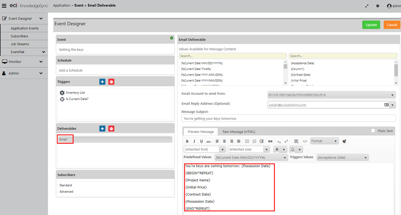The height and width of the screenshot is (215, 401).
Task: Select the Is Current Date? trigger
Action: click(x=77, y=99)
